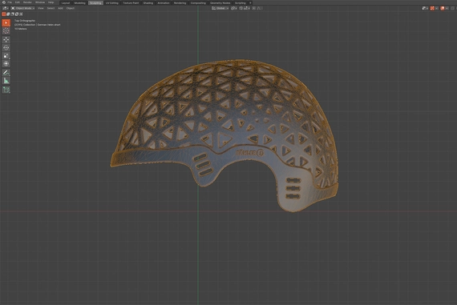Image resolution: width=457 pixels, height=305 pixels.
Task: Switch to the Rendering workspace tab
Action: pyautogui.click(x=180, y=3)
